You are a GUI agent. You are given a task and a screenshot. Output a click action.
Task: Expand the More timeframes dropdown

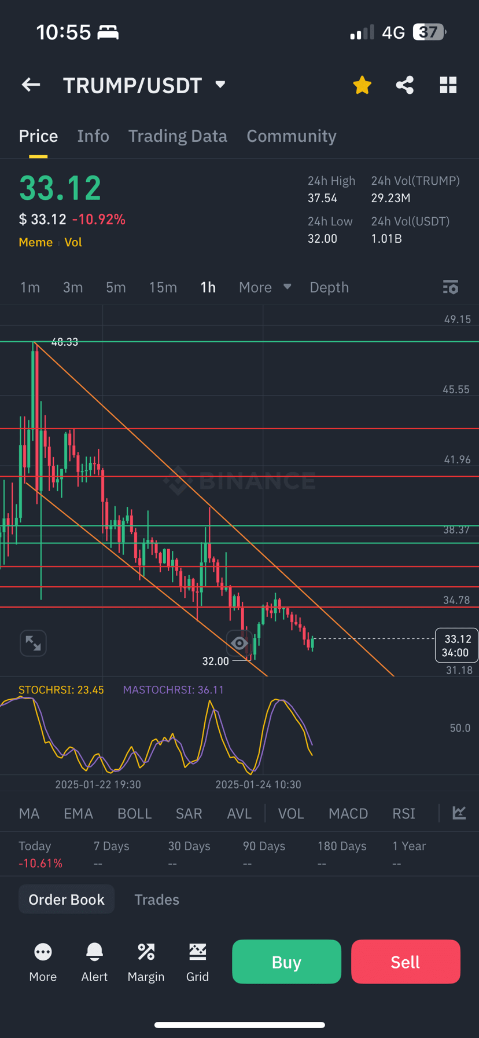click(x=265, y=287)
